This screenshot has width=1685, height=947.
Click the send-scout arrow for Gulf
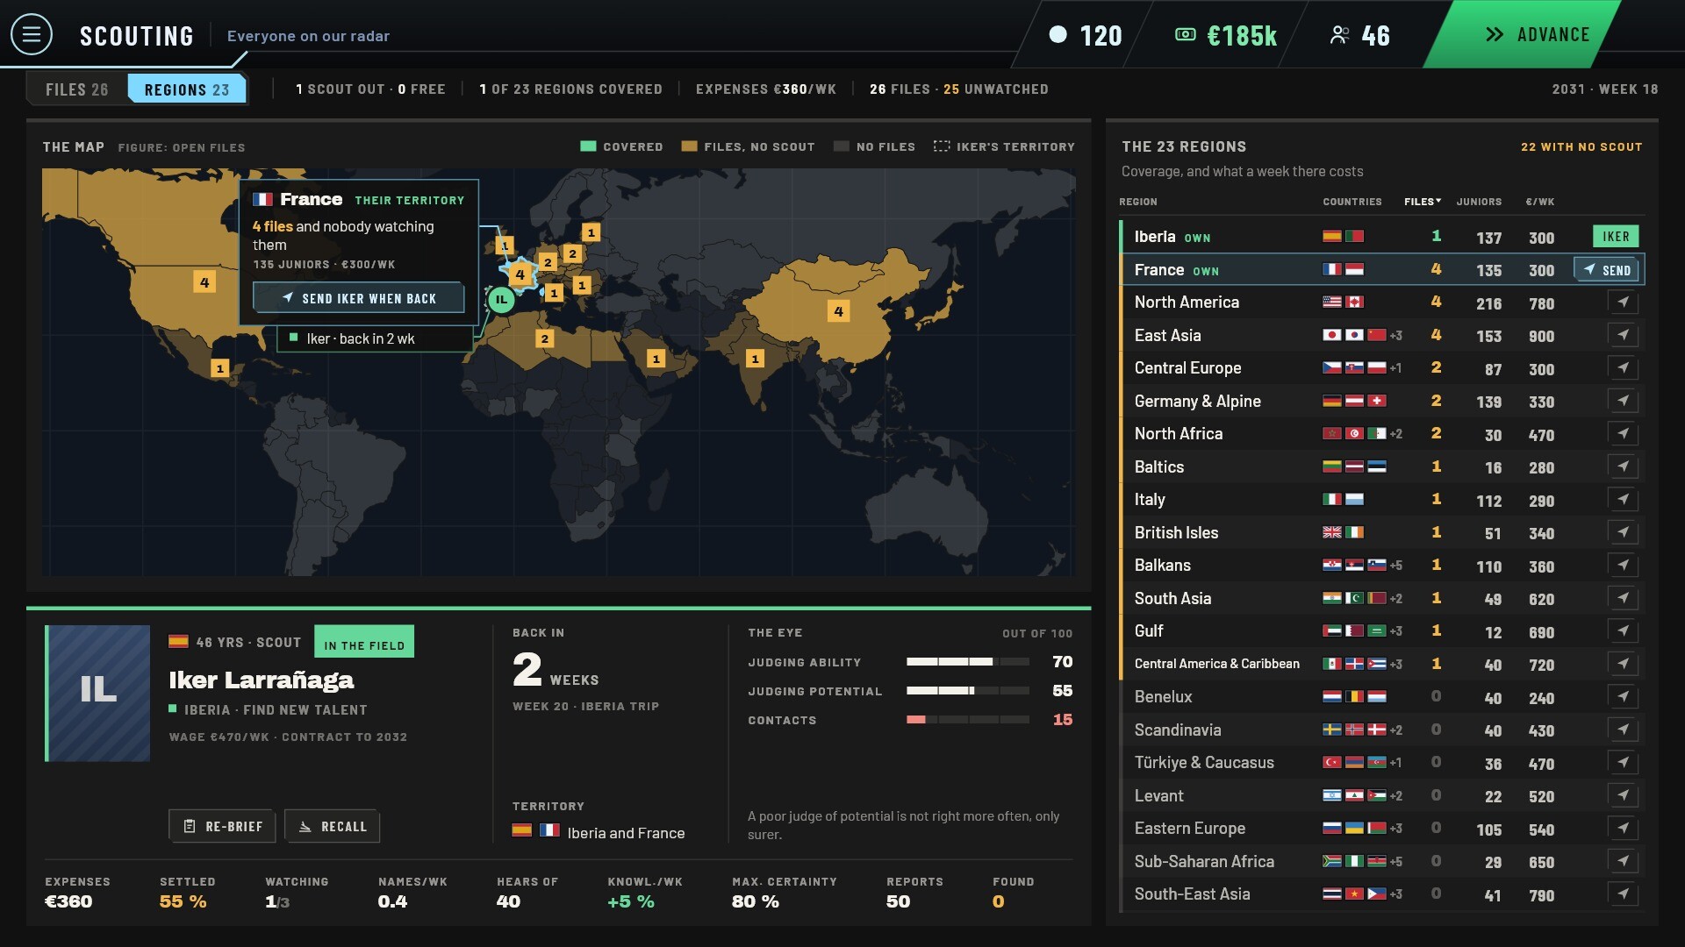pos(1623,631)
